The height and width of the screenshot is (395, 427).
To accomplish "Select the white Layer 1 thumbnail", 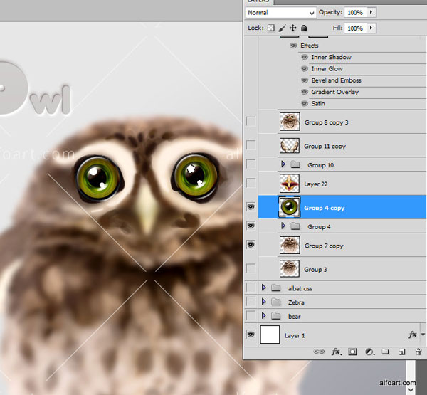I will (x=270, y=335).
